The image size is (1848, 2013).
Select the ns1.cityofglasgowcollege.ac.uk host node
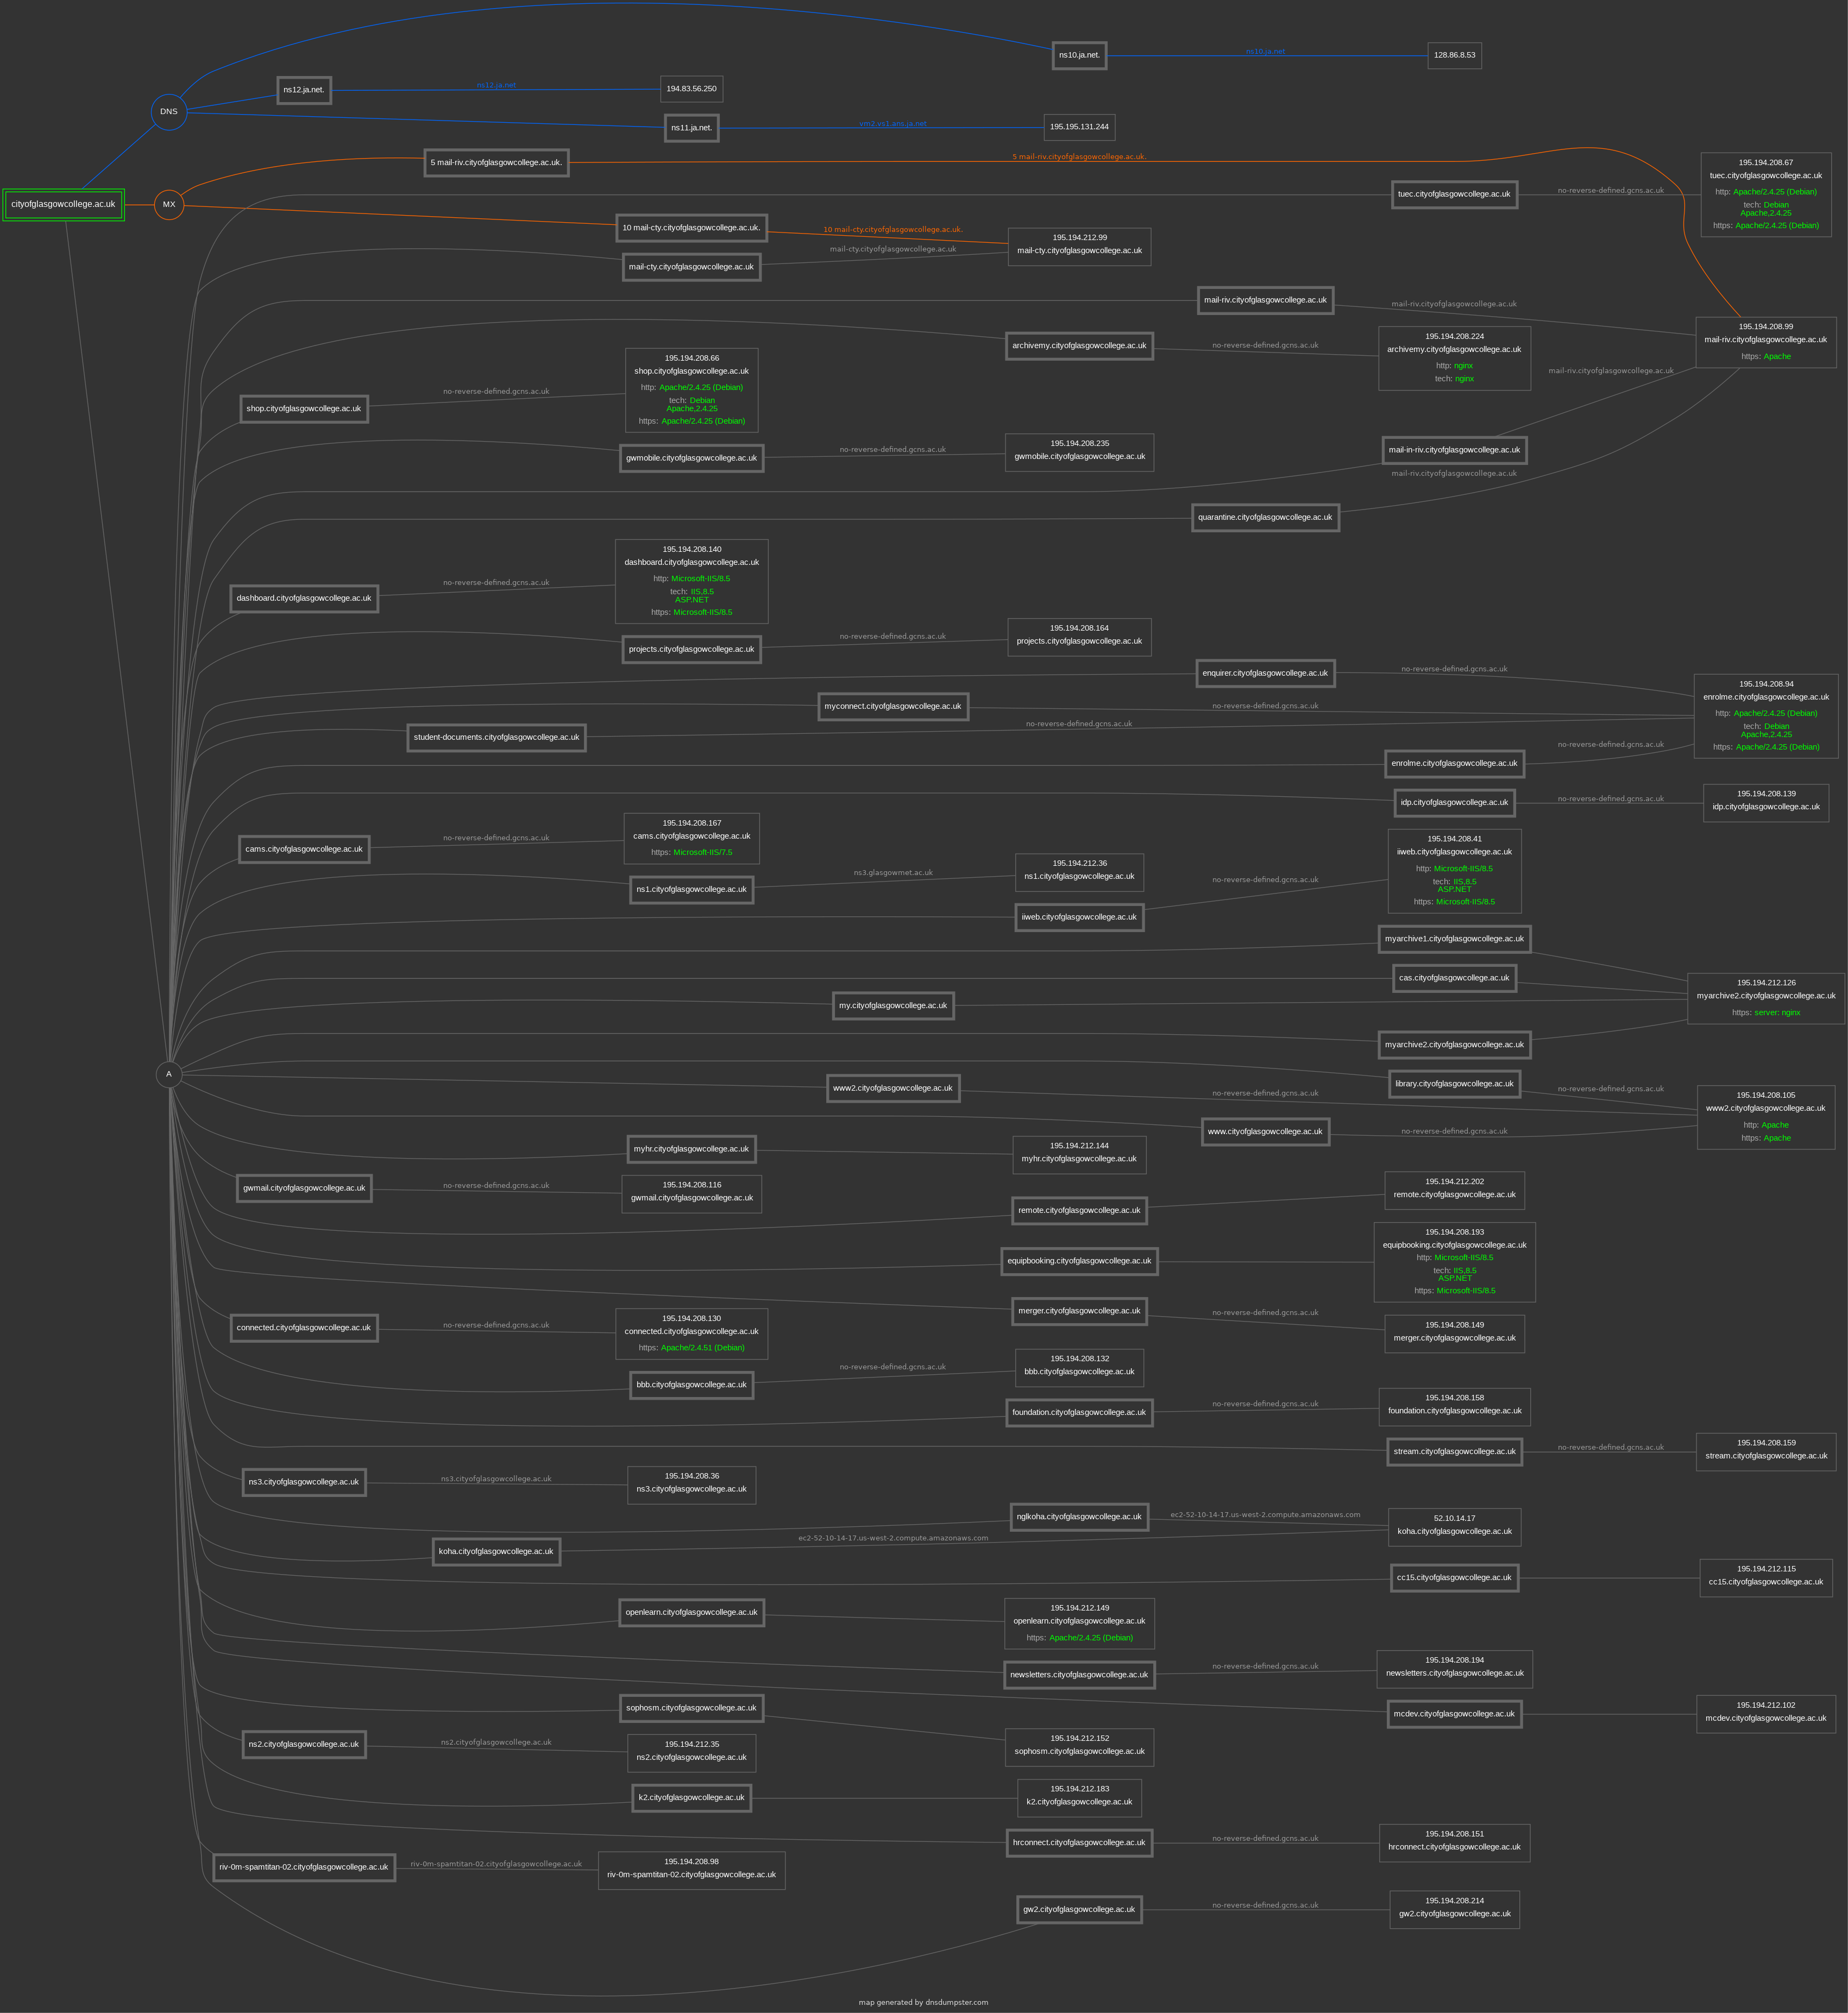point(692,889)
